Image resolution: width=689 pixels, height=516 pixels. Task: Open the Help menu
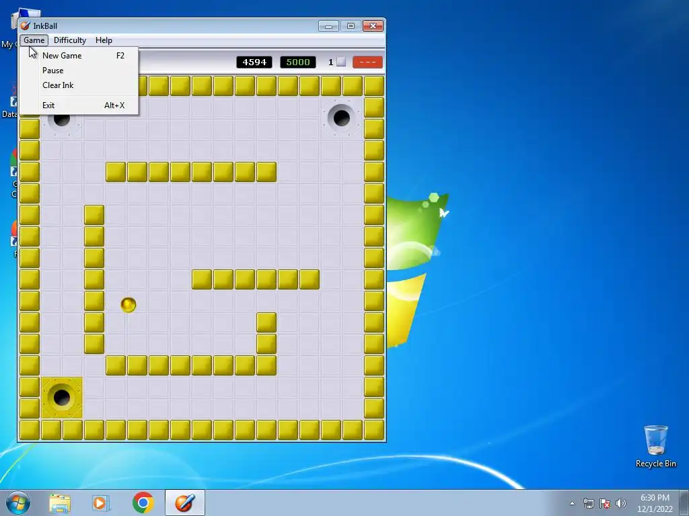click(104, 40)
